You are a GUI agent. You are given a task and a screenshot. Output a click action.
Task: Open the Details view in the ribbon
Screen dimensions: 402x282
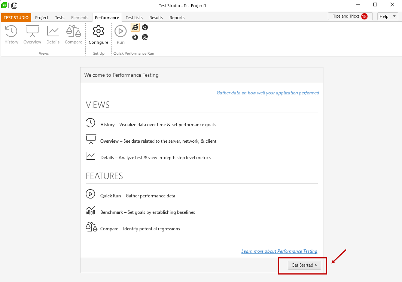53,34
